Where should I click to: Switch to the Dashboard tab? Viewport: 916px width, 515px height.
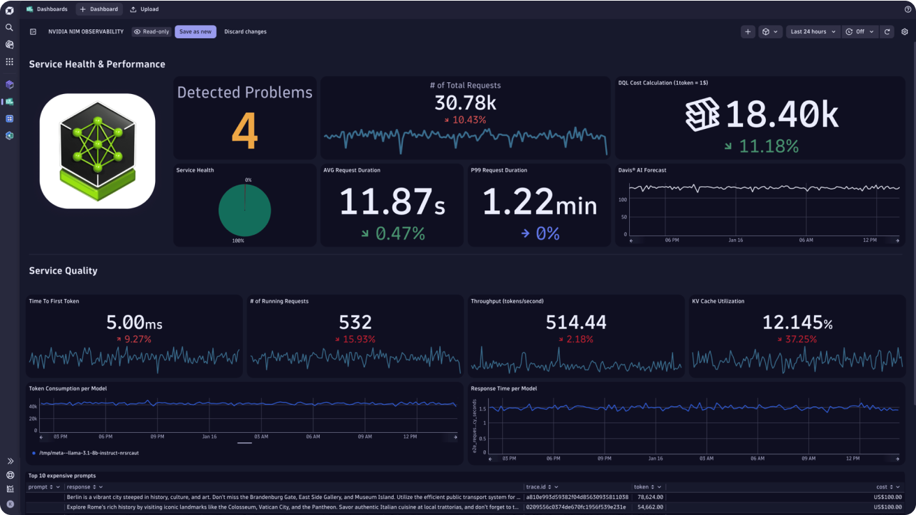[98, 9]
